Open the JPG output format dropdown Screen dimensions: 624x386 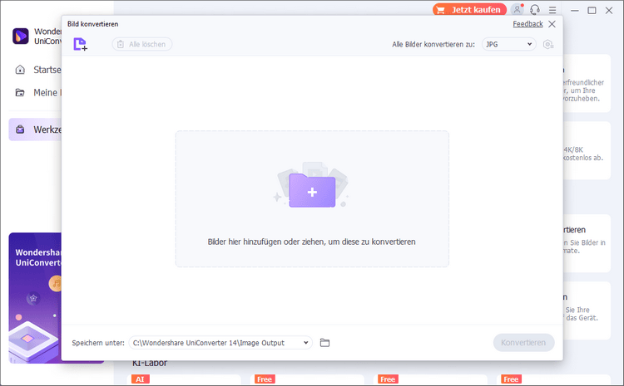(508, 44)
